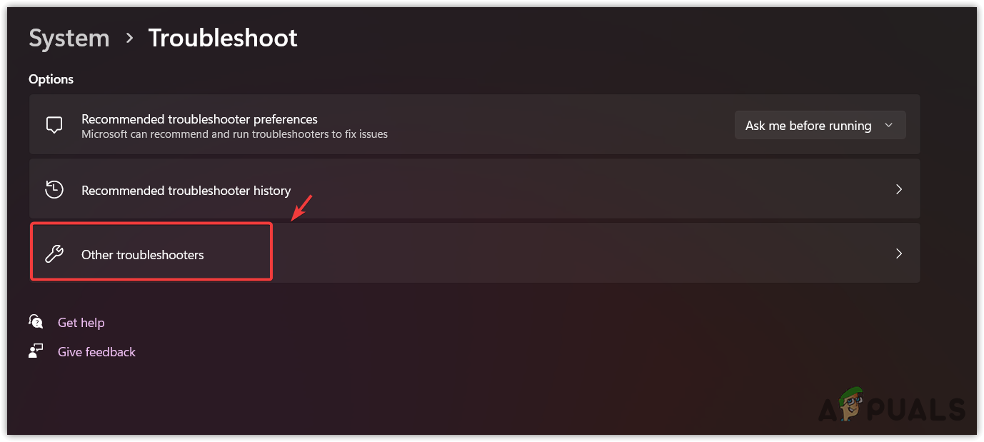
Task: Expand Recommended troubleshooter history using its right chevron
Action: 899,190
